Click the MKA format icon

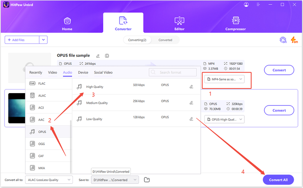click(32, 168)
